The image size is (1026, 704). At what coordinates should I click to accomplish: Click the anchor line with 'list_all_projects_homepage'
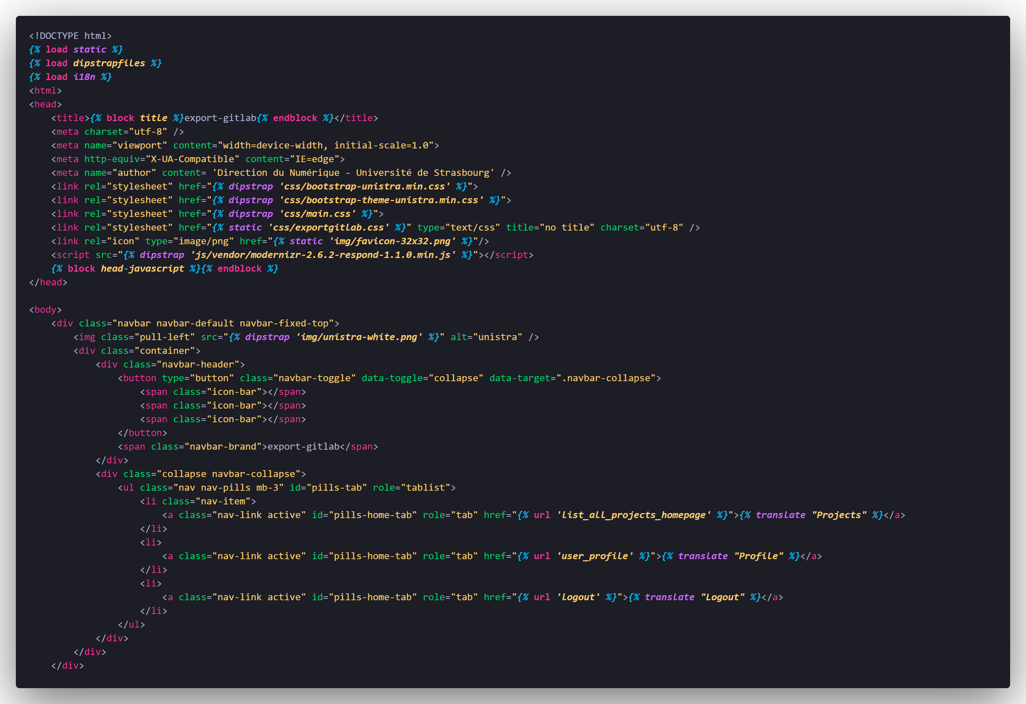(x=534, y=514)
